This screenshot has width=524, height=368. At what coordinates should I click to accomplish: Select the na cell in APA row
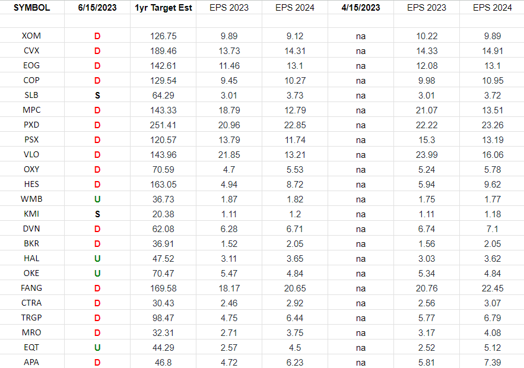[x=361, y=362]
